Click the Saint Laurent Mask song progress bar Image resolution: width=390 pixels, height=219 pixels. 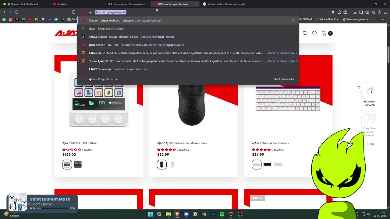[52, 208]
